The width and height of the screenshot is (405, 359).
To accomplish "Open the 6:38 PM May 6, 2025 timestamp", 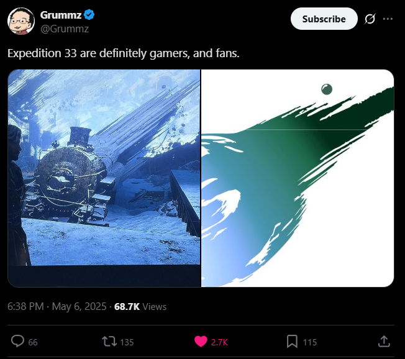I will point(57,307).
